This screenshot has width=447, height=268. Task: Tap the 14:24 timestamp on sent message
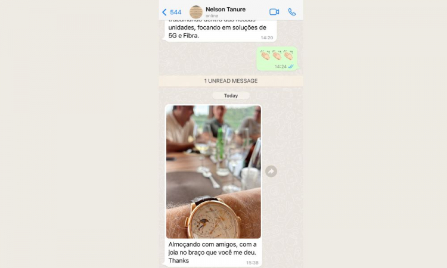(x=281, y=67)
